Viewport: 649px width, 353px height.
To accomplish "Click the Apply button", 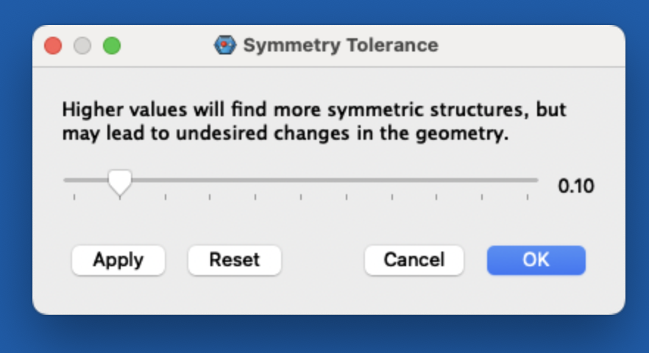I will tap(118, 260).
